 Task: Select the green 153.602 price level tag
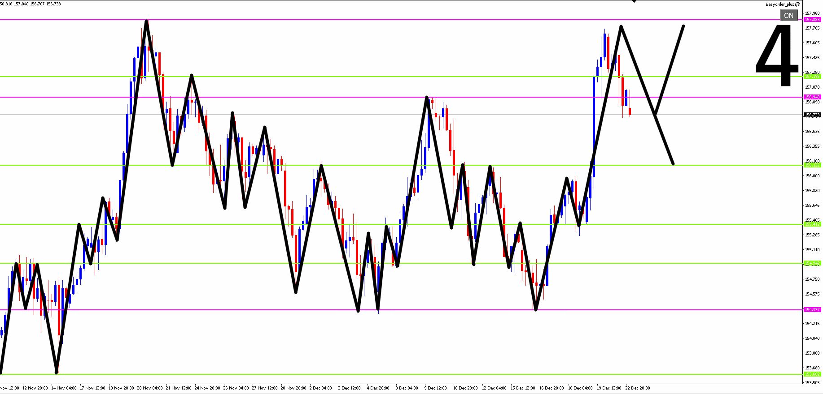pyautogui.click(x=812, y=374)
